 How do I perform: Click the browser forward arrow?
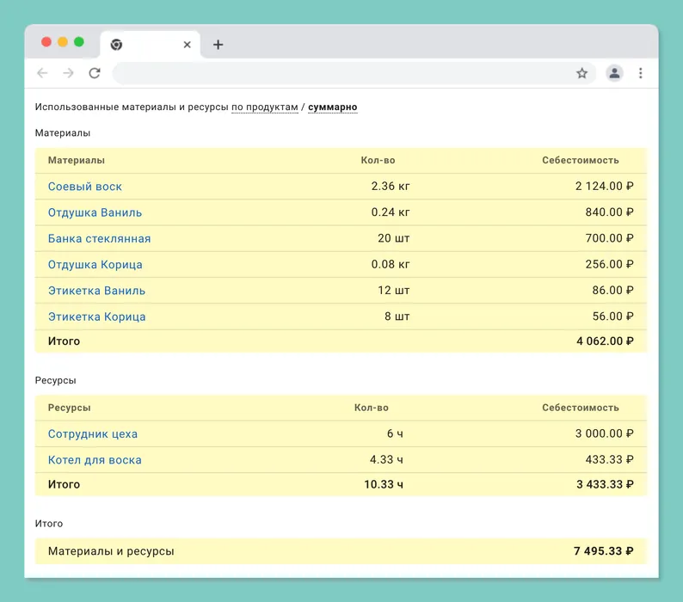(68, 73)
